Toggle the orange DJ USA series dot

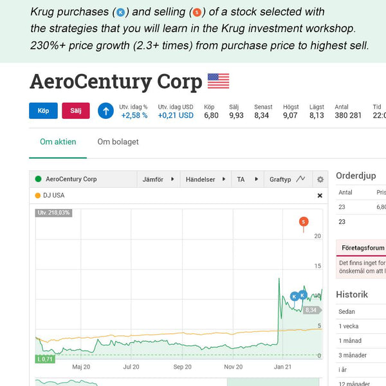[x=38, y=196]
